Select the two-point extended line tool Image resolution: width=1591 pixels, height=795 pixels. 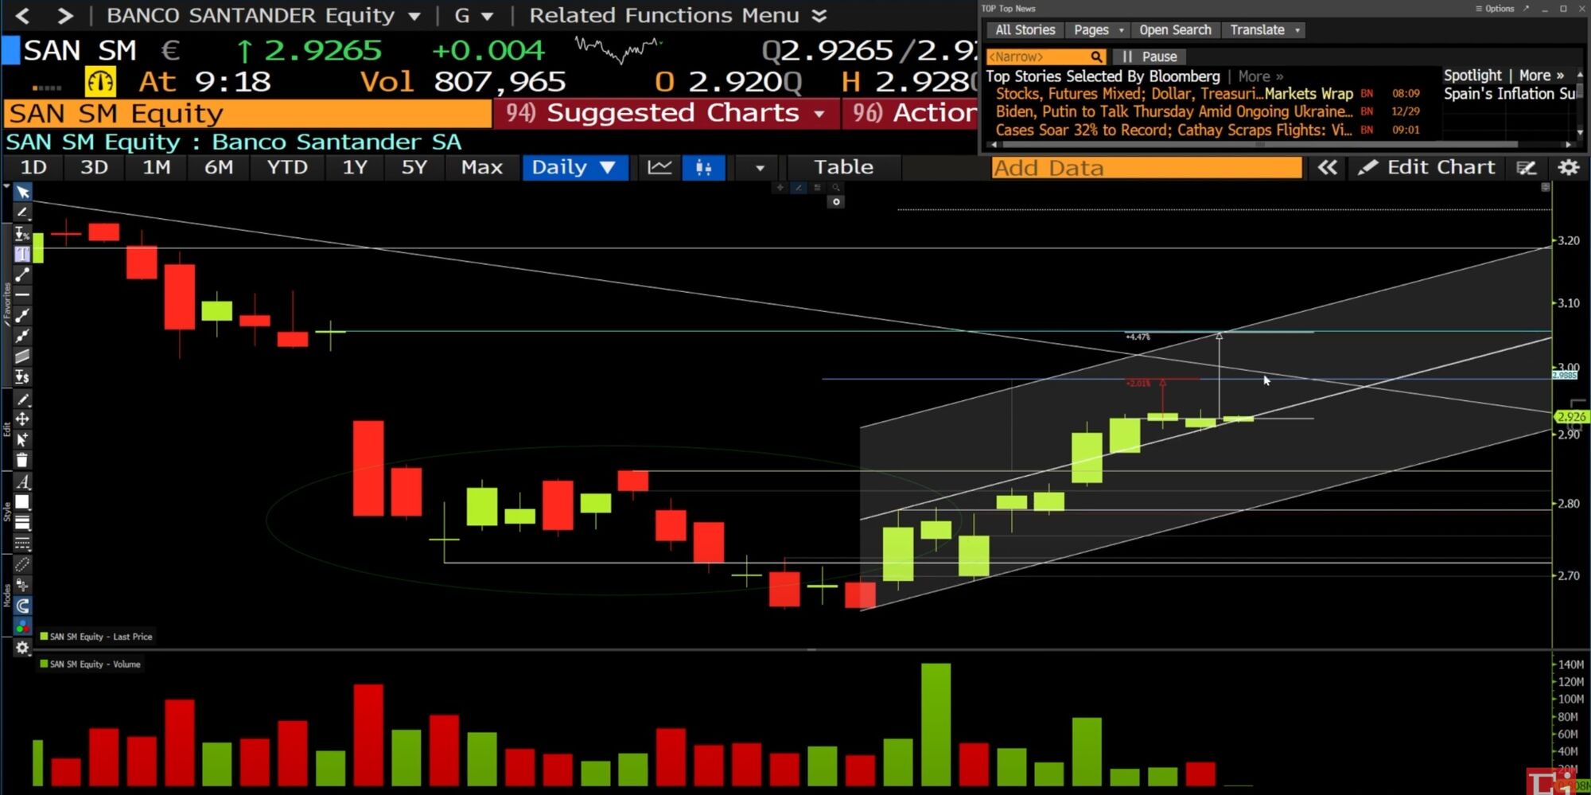coord(22,316)
